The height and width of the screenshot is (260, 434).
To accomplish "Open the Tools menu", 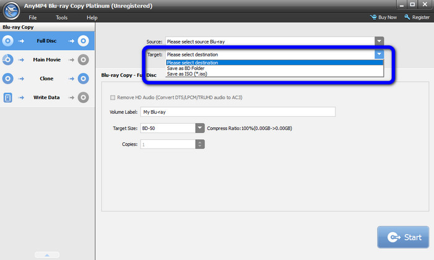I will click(x=62, y=18).
